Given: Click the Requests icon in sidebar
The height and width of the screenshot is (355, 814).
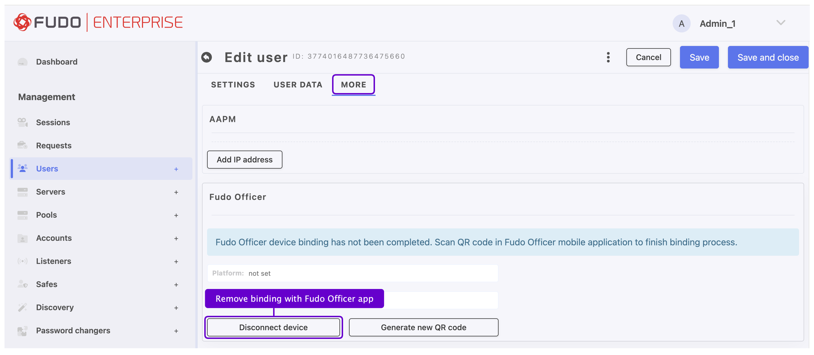Looking at the screenshot, I should pos(23,145).
